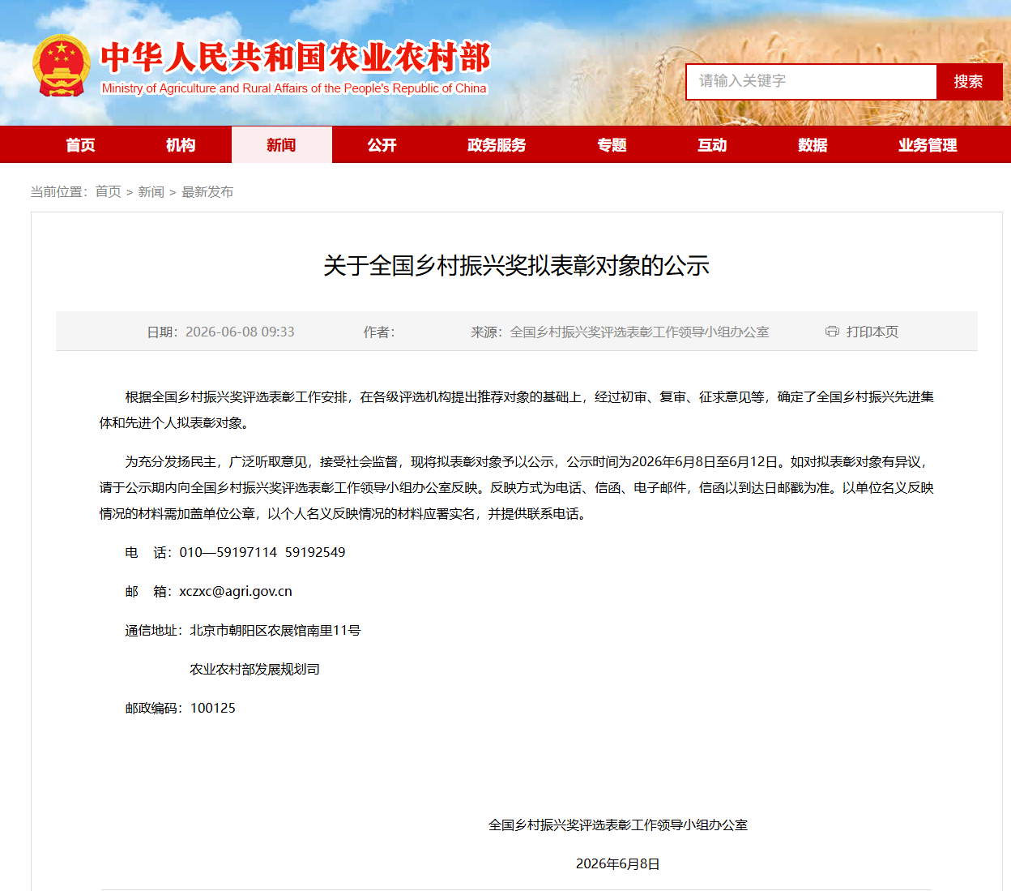This screenshot has height=891, width=1011.
Task: Go to 政务服务 in the nav bar
Action: [497, 145]
